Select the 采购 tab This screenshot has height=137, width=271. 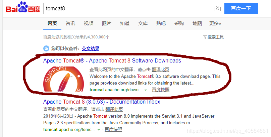point(179,23)
